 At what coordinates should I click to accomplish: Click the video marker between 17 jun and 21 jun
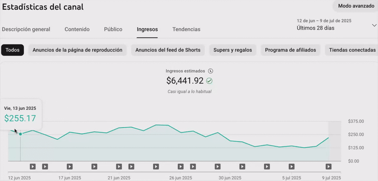coord(94,167)
